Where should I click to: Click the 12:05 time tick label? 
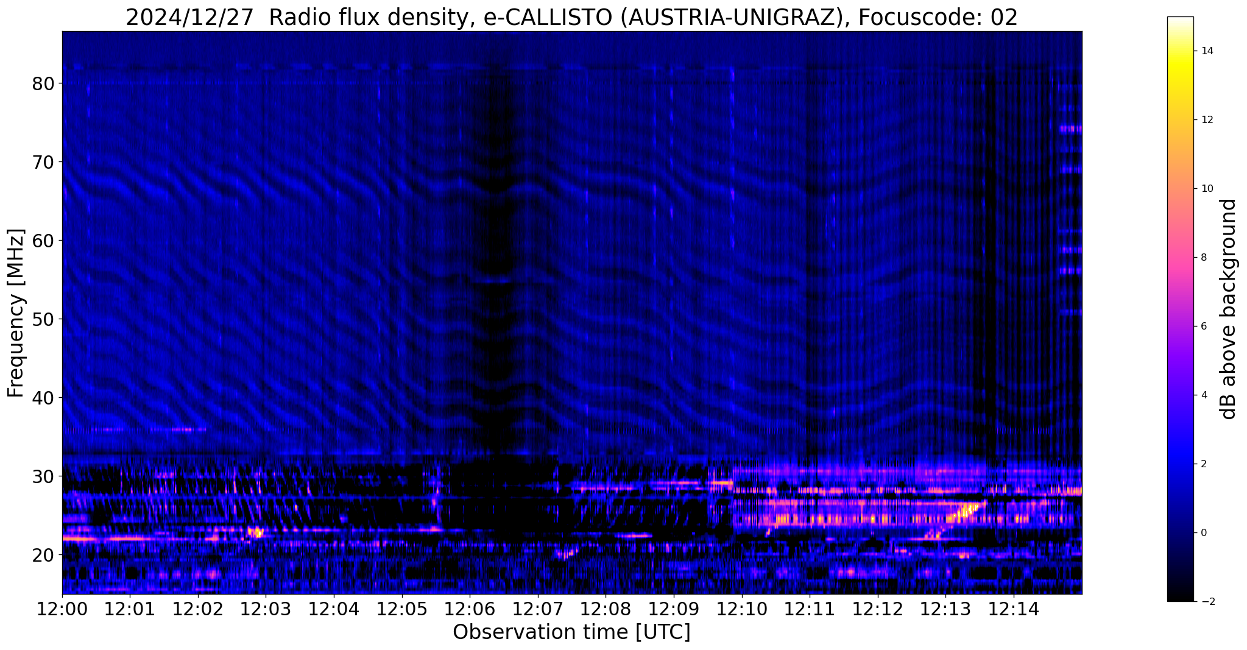(x=401, y=609)
